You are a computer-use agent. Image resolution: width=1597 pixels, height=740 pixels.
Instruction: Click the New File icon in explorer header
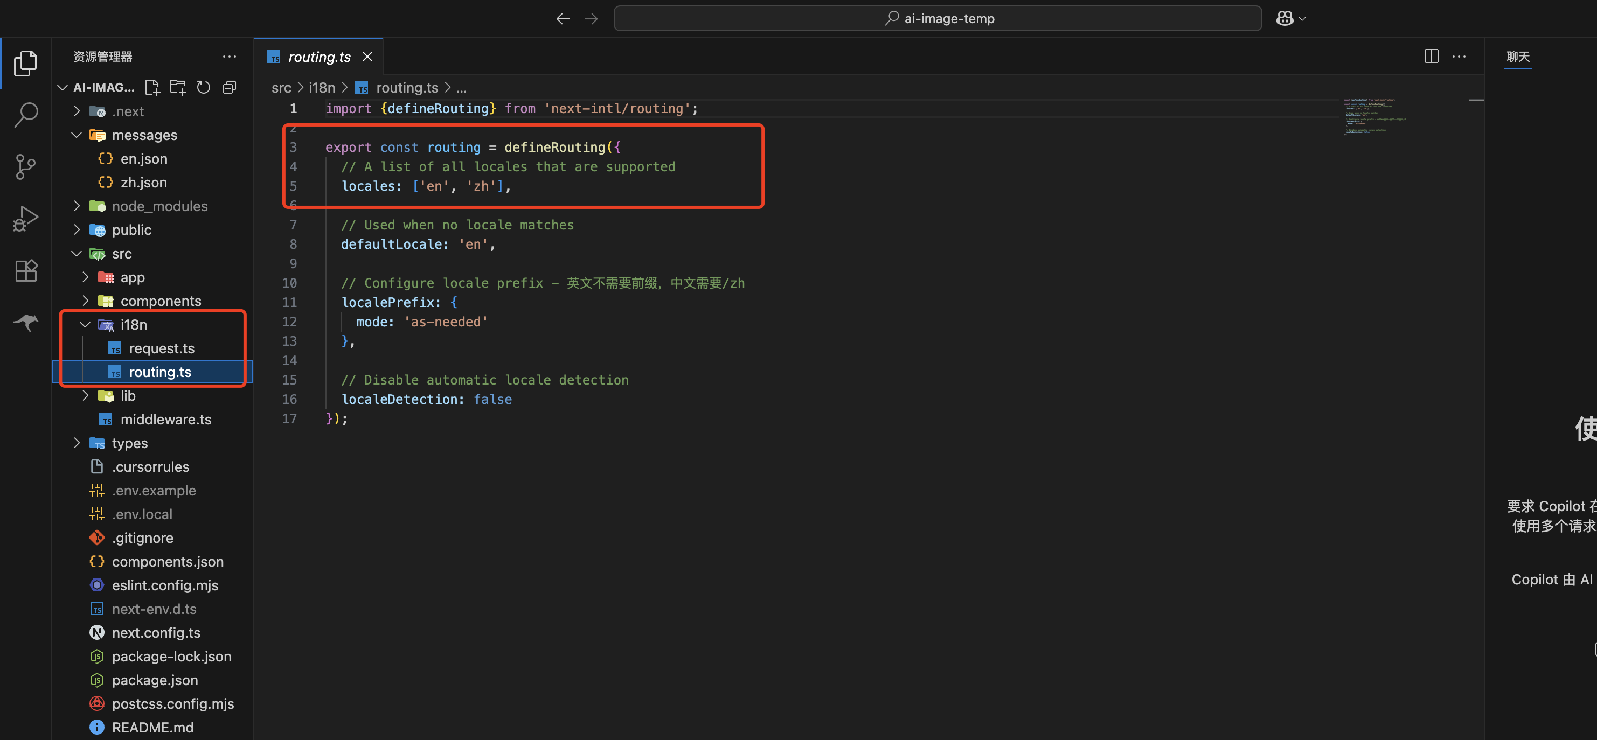coord(152,87)
